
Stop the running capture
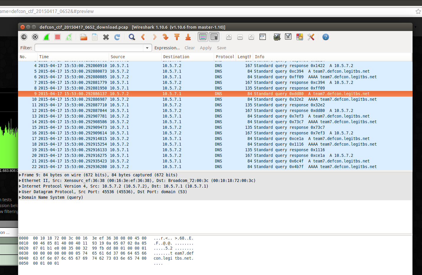(x=57, y=37)
